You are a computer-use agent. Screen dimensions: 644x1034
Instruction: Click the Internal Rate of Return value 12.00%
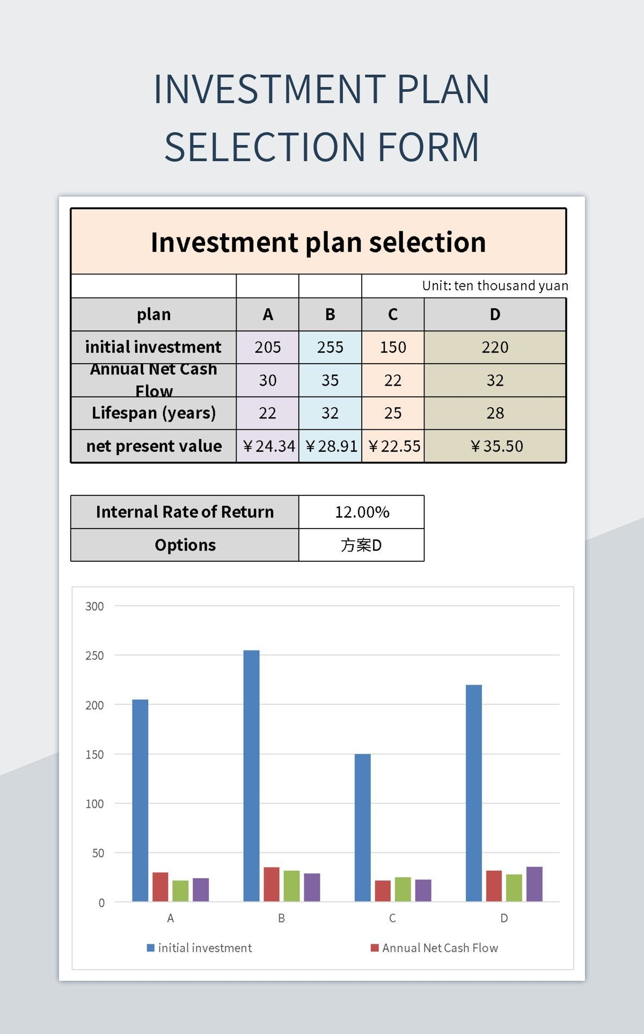362,512
